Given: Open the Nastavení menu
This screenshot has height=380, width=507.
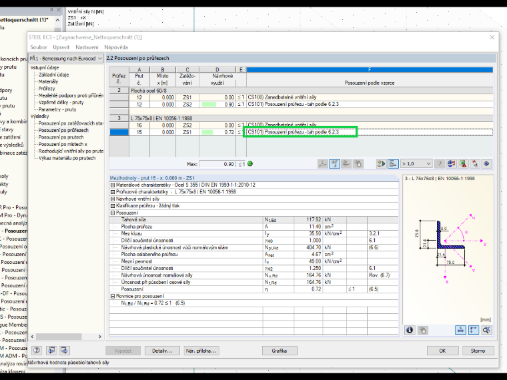Looking at the screenshot, I should point(87,47).
